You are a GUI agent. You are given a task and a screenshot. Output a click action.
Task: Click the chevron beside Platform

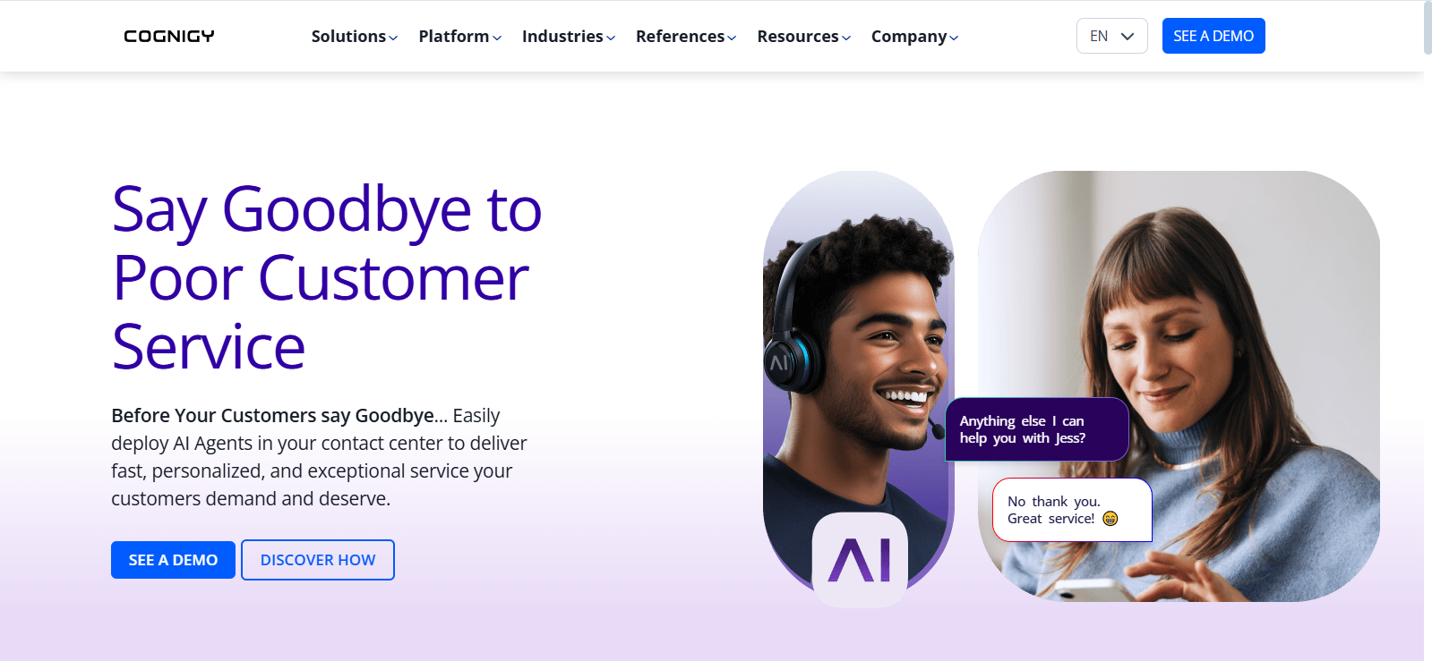[497, 38]
